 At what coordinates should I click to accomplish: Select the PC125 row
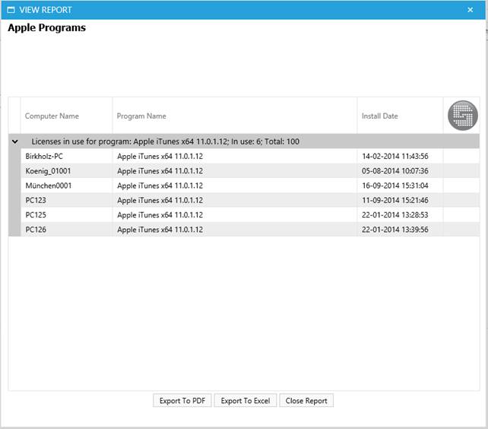tap(36, 215)
